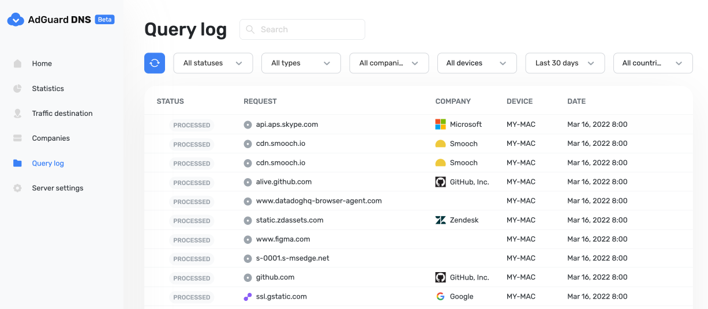The image size is (708, 309).
Task: Open Companies page
Action: [x=51, y=138]
